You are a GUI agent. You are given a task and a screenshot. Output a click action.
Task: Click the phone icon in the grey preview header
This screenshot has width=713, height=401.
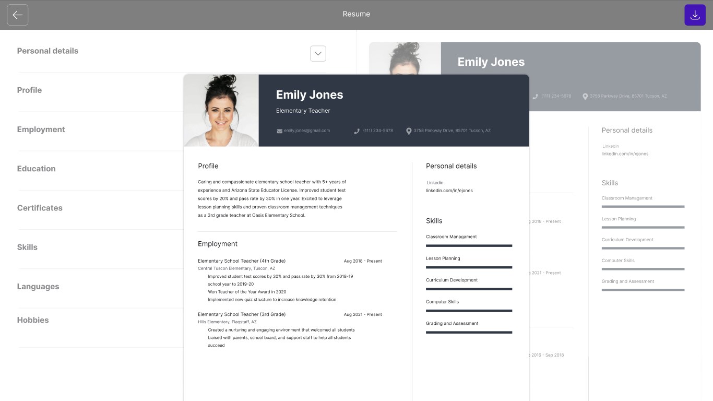point(534,96)
